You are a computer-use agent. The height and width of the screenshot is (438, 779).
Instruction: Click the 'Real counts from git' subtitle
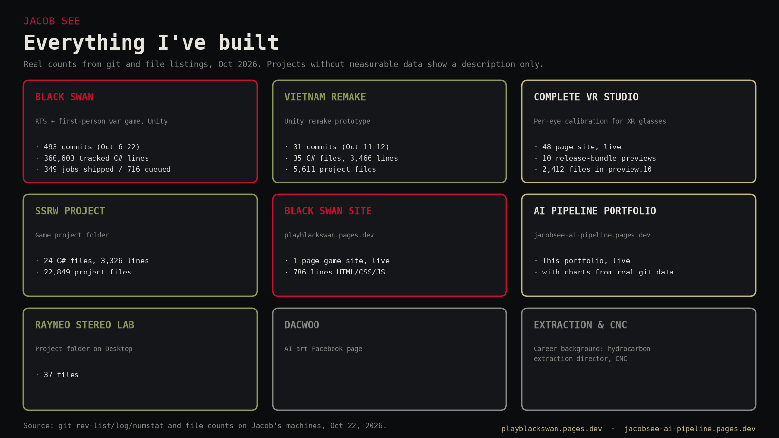(x=283, y=64)
